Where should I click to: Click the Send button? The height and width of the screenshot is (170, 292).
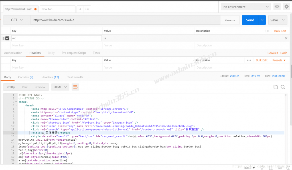pyautogui.click(x=250, y=20)
